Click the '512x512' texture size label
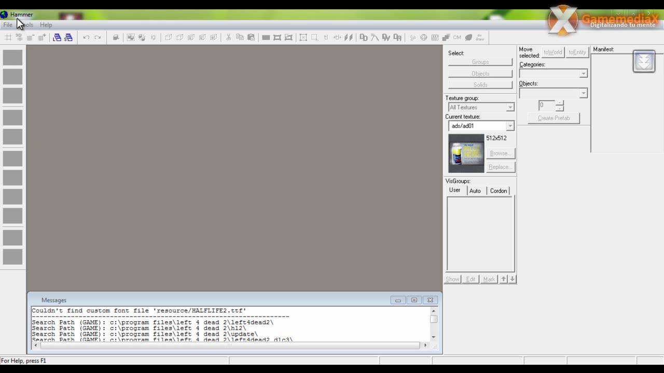664x373 pixels. [496, 138]
